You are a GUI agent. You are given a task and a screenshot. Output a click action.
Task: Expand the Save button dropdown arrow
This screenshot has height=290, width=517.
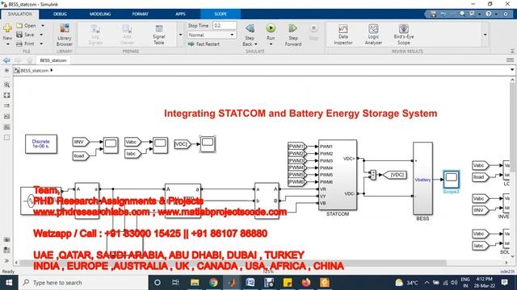coord(41,35)
